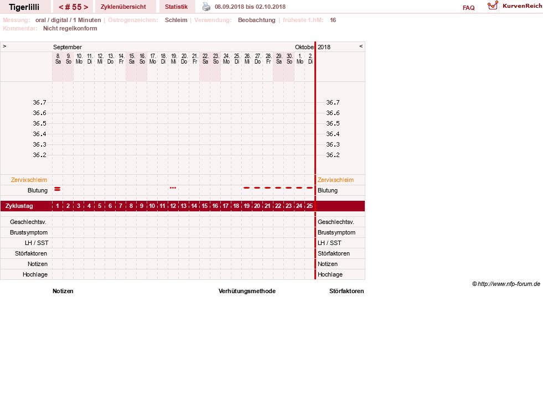This screenshot has width=543, height=401.
Task: Click the Notizen heading below the chart
Action: (x=63, y=291)
